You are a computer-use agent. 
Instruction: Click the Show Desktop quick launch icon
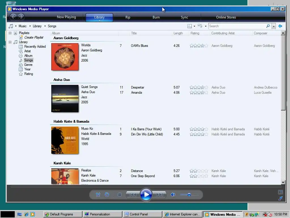(x=20, y=214)
